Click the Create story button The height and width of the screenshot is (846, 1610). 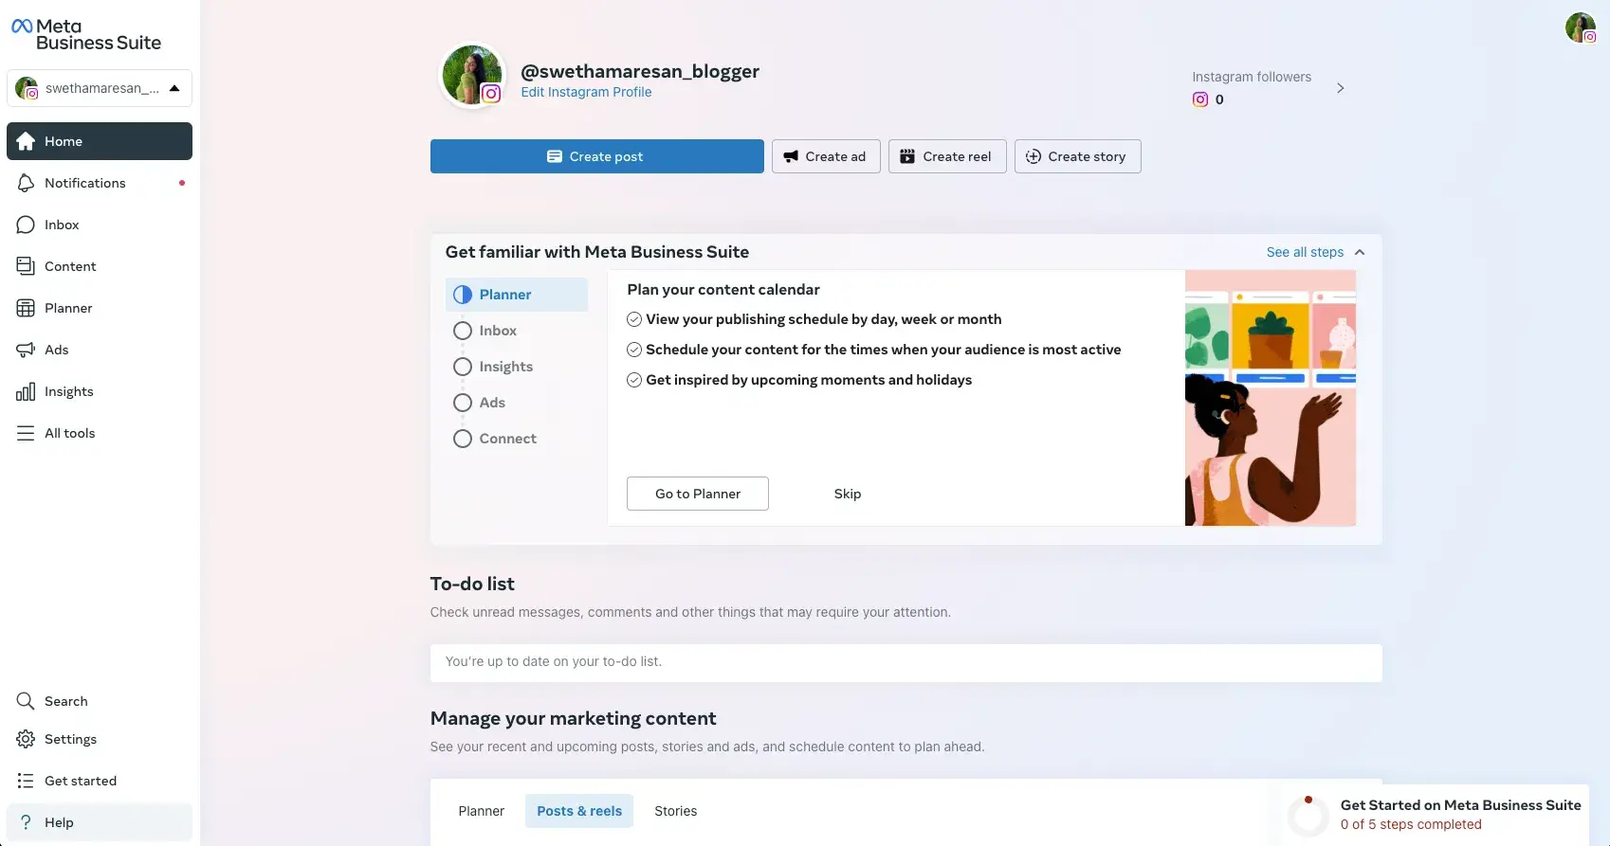pyautogui.click(x=1078, y=156)
